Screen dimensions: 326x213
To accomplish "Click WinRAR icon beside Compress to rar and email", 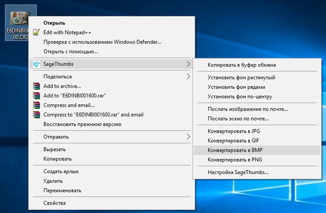I will tap(37, 115).
